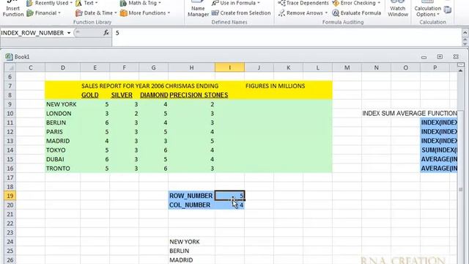Select the NEW YORK cell in row 24
This screenshot has width=469, height=264.
click(191, 242)
